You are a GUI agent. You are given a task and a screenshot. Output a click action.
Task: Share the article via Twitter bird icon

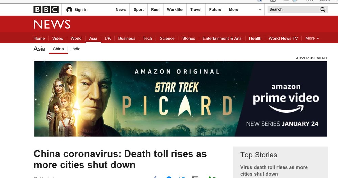coord(182,177)
